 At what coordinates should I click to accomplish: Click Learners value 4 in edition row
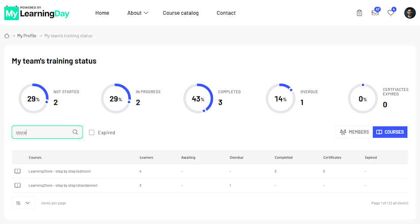[x=140, y=171]
